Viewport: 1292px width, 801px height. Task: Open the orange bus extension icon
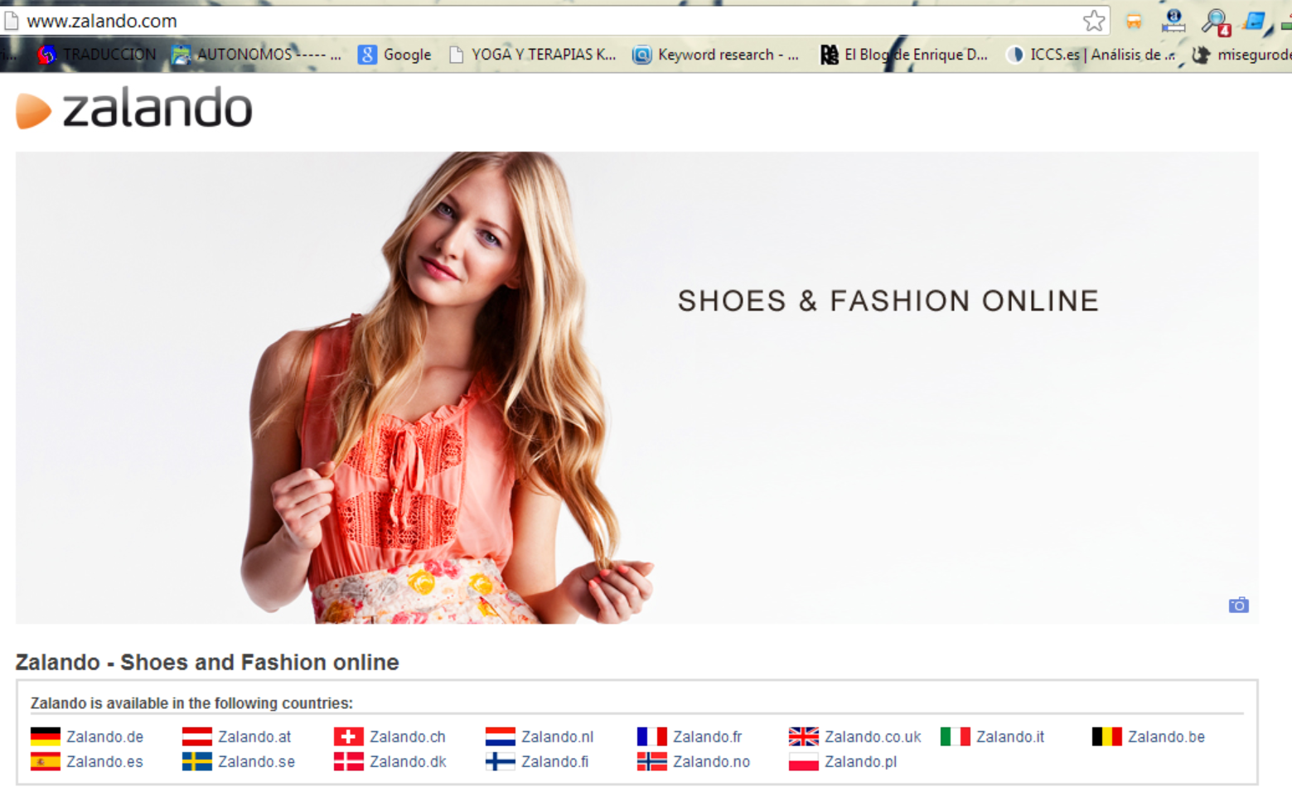(1134, 22)
